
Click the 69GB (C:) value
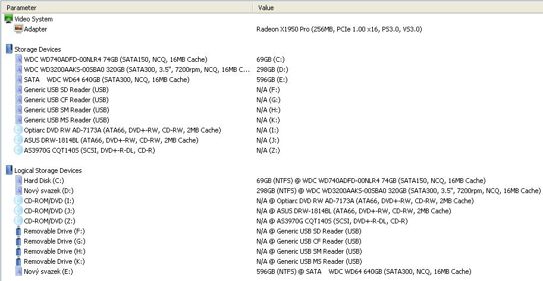[271, 59]
